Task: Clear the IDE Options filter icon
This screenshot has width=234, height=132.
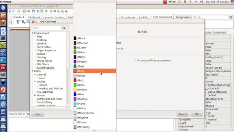Action: click(x=64, y=28)
